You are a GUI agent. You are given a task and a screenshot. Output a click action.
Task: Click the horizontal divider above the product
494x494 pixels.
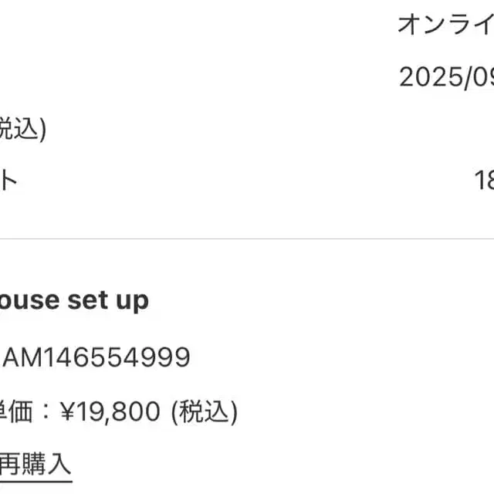pos(247,239)
